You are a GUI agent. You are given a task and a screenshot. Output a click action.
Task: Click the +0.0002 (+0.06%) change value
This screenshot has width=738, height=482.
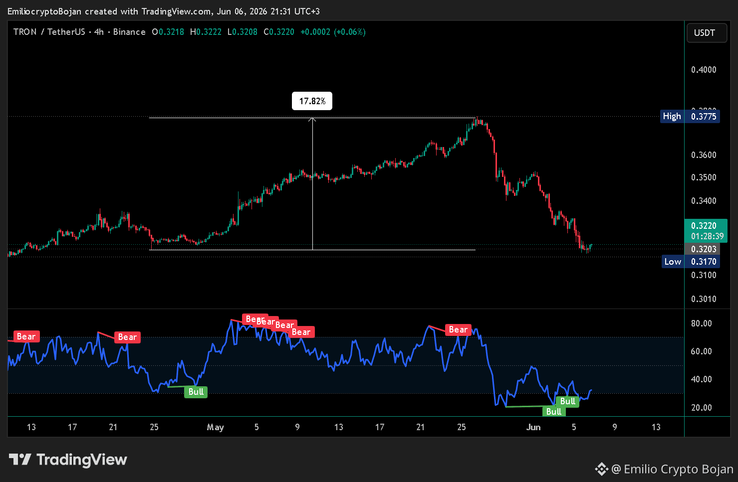point(333,32)
